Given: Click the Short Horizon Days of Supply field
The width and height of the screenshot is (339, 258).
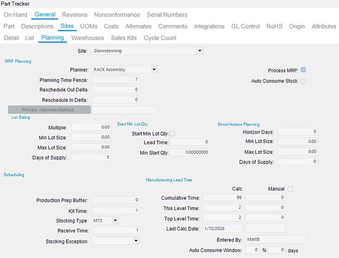Looking at the screenshot, I should point(298,162).
